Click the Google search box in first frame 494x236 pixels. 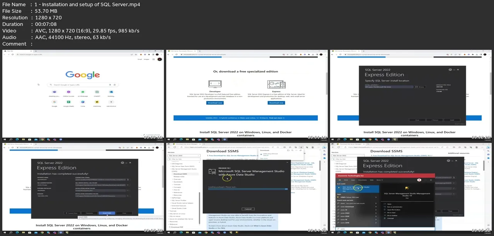coord(82,85)
